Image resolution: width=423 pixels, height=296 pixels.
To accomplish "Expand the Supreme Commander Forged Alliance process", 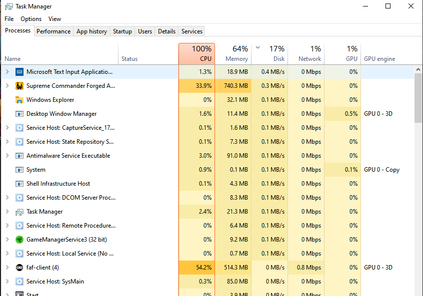I will click(x=7, y=86).
